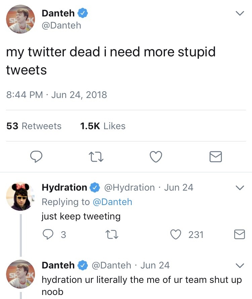The height and width of the screenshot is (299, 252).
Task: Like the main tweet with heart icon
Action: pyautogui.click(x=156, y=156)
